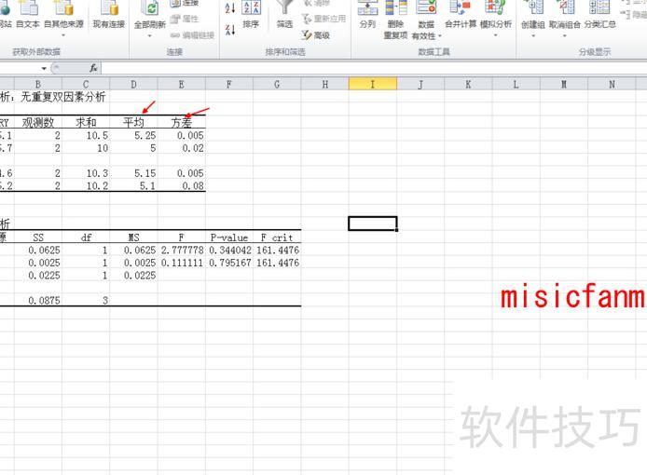This screenshot has width=647, height=475.
Task: Click the SS header cell
Action: 38,237
